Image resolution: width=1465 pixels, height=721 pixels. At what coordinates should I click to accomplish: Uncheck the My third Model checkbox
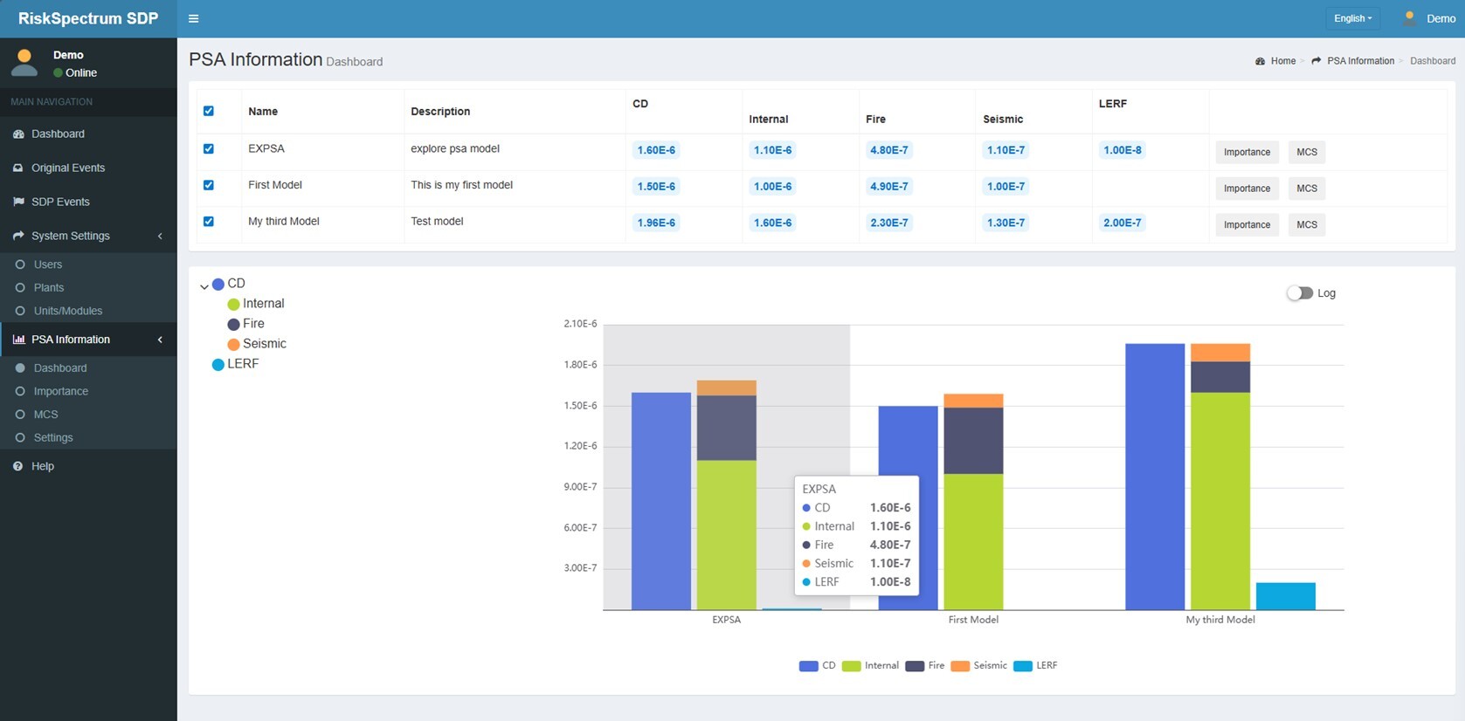tap(209, 221)
